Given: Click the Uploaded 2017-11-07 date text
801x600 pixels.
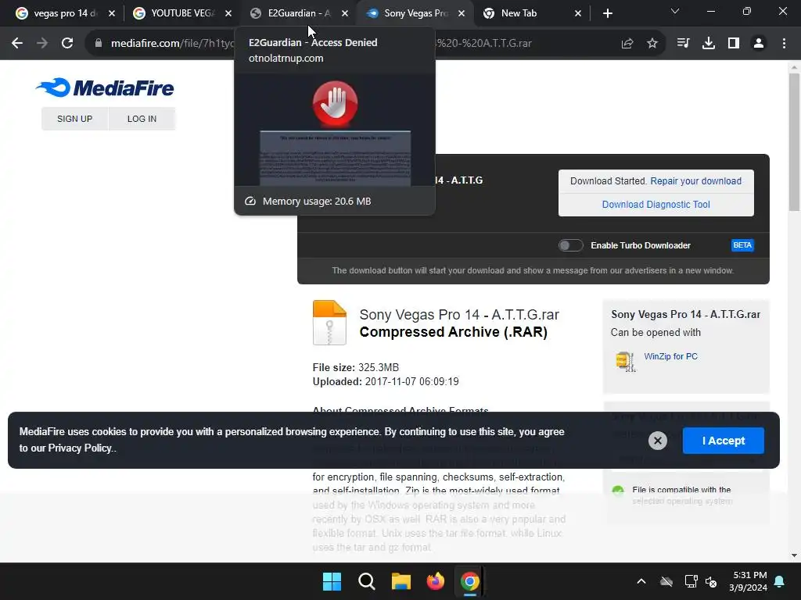Looking at the screenshot, I should [x=386, y=381].
